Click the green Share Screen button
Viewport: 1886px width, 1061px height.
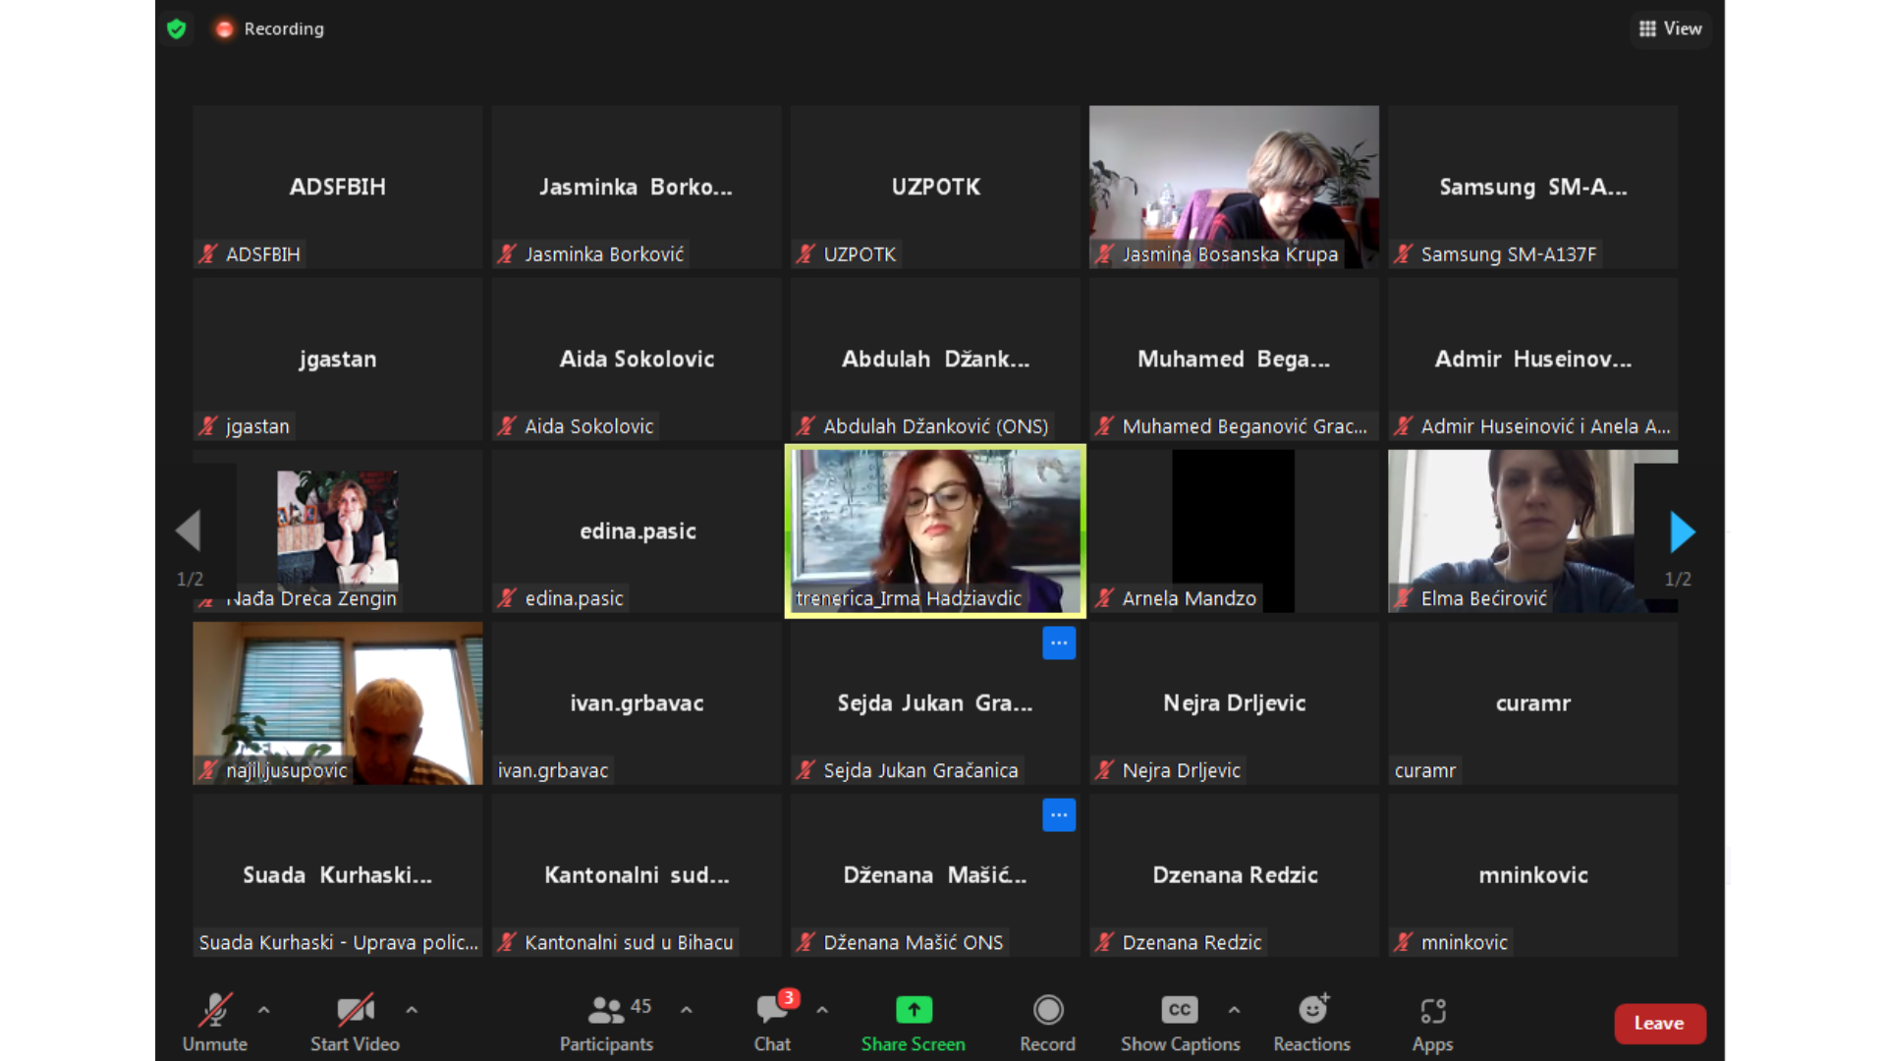[914, 1022]
